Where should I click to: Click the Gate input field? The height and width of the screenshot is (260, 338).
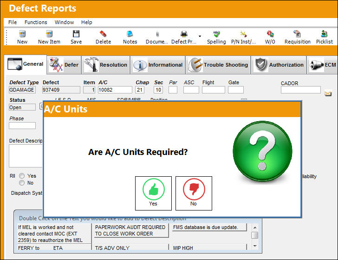[x=236, y=90]
